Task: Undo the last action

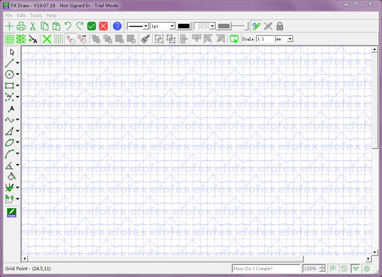Action: [x=68, y=26]
